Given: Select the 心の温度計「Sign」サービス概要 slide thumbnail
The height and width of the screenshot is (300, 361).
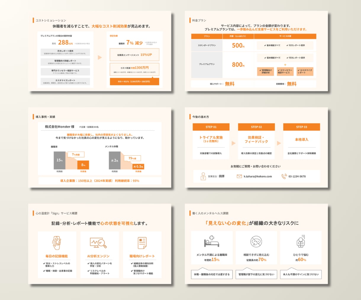Looking at the screenshot, I should pos(100,244).
